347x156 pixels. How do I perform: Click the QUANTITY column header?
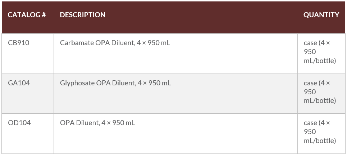(321, 15)
